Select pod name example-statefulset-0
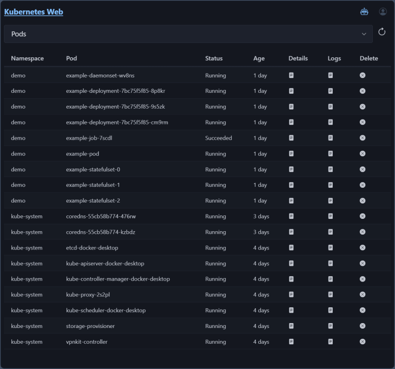The width and height of the screenshot is (395, 369). point(93,169)
